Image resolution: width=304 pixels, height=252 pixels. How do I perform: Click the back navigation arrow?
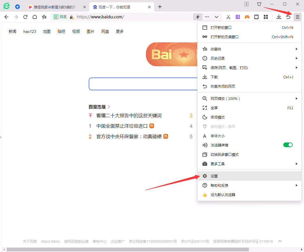[x=6, y=17]
